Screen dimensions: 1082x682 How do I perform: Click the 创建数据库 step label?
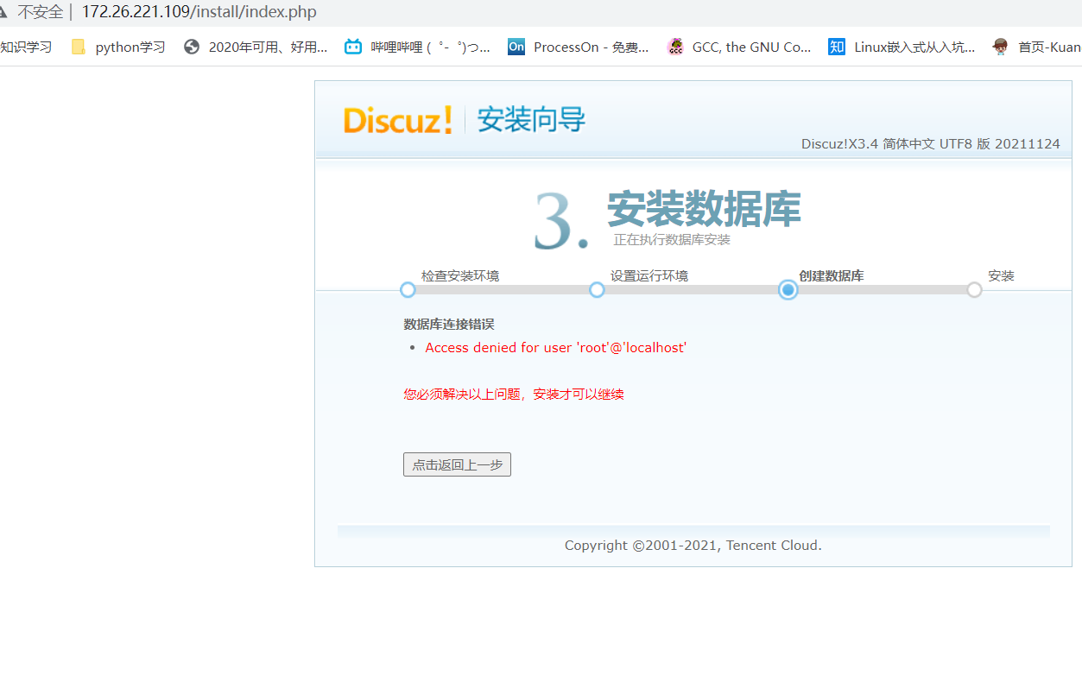(832, 276)
